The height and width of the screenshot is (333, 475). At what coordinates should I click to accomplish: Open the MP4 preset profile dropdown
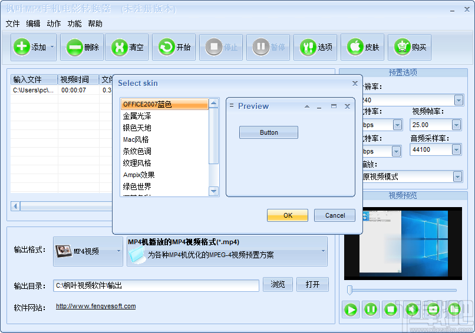323,251
